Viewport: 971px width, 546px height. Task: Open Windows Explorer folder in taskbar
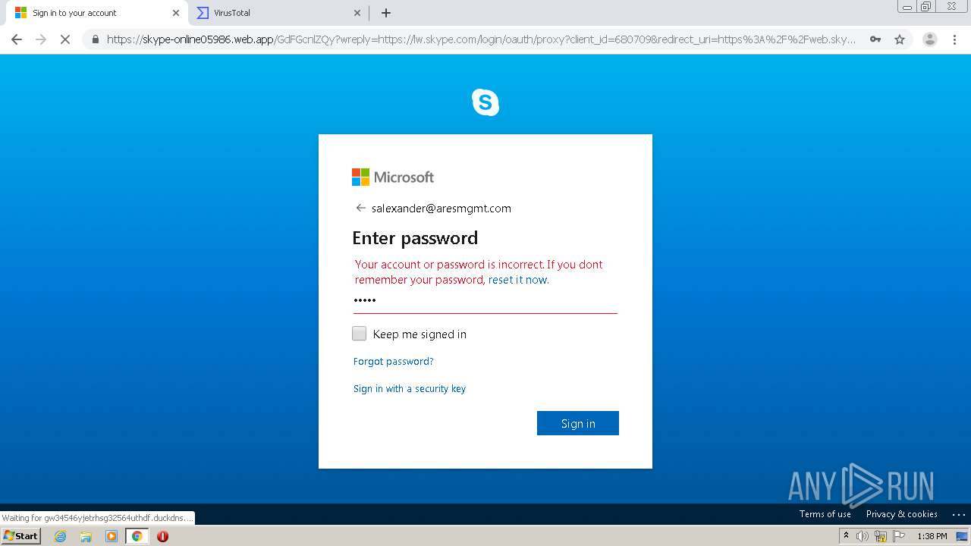[x=86, y=536]
